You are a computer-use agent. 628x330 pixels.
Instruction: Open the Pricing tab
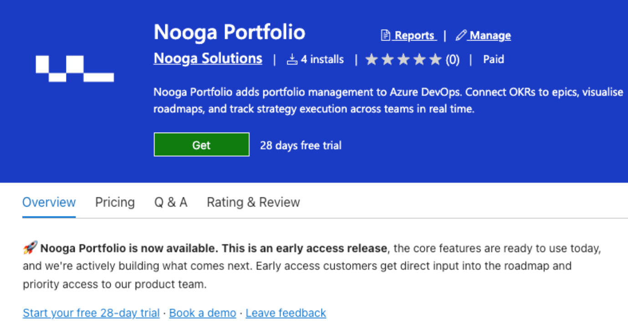[115, 202]
